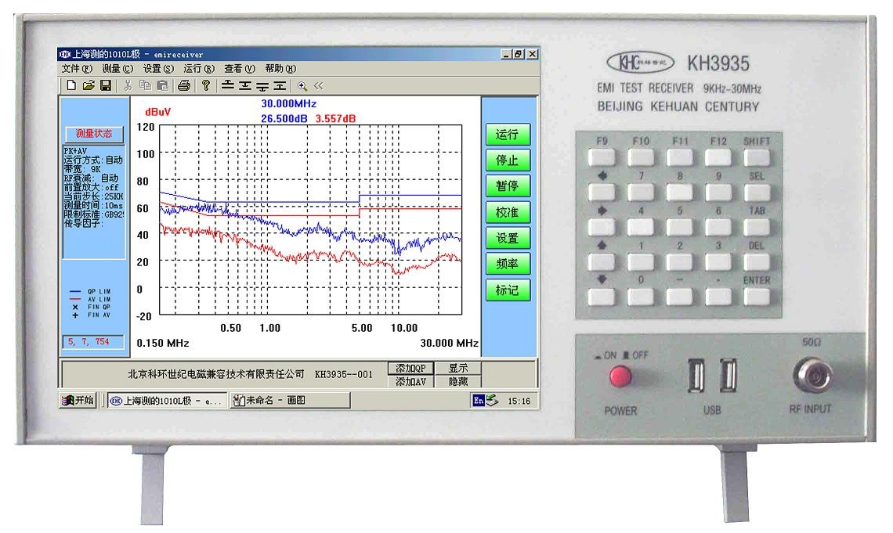Switch to the 未命名 - 画图 taskbar window
This screenshot has width=893, height=533.
290,401
